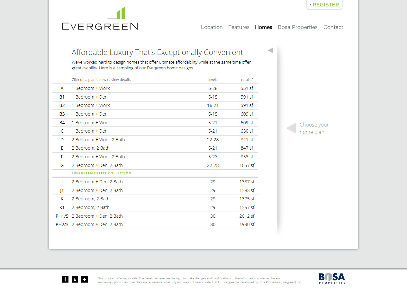Click the 1057 sf total value

click(x=247, y=165)
